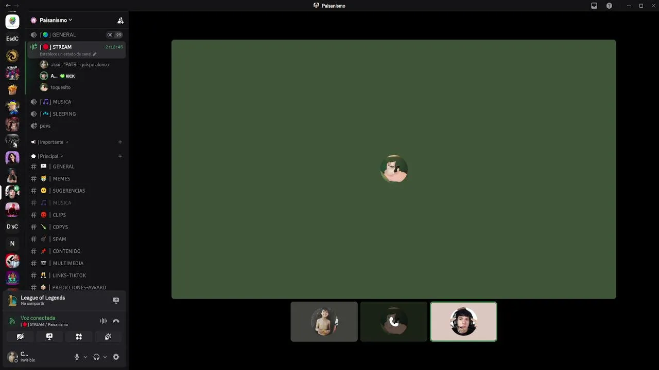Deafen with the headphones icon
This screenshot has width=659, height=370.
coord(96,357)
